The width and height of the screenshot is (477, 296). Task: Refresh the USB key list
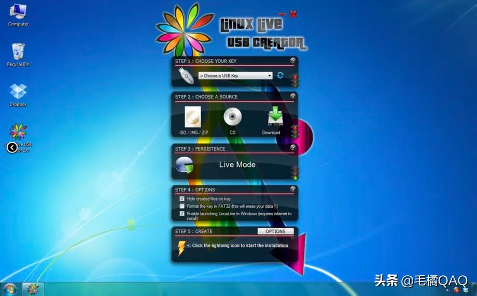pos(280,75)
